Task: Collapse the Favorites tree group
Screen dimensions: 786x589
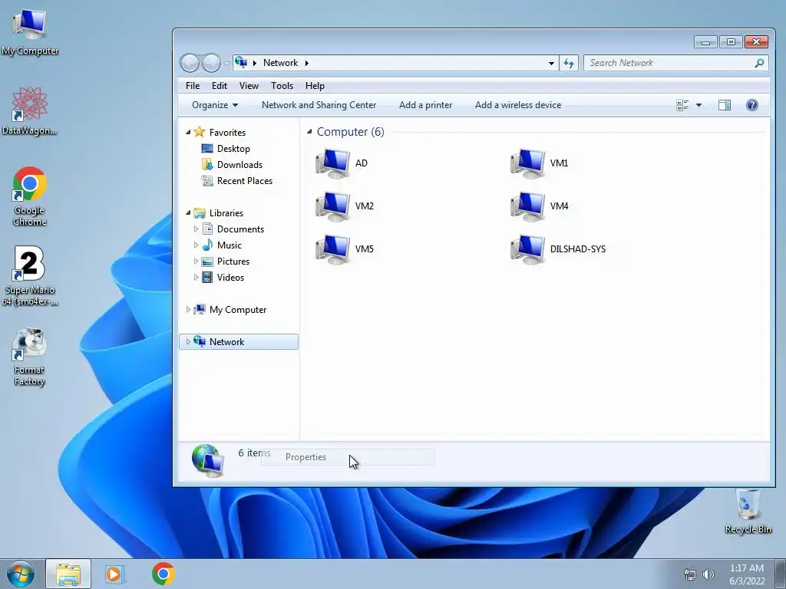Action: click(x=189, y=132)
